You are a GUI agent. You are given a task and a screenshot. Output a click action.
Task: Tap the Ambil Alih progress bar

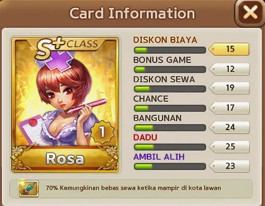click(170, 167)
